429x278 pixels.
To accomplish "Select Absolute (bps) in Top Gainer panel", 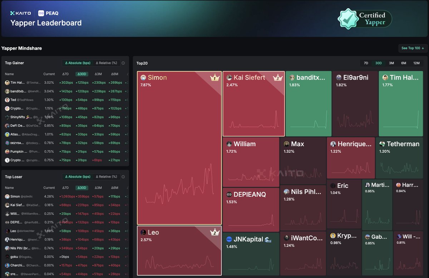I will [78, 63].
